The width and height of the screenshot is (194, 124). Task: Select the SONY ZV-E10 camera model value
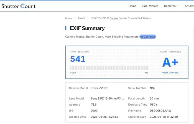(x=99, y=88)
